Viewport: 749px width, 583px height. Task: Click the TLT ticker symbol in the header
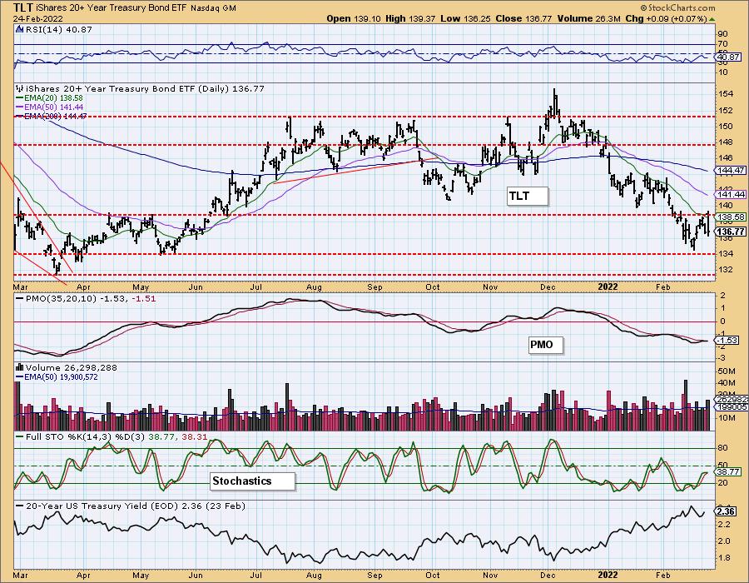(x=23, y=7)
